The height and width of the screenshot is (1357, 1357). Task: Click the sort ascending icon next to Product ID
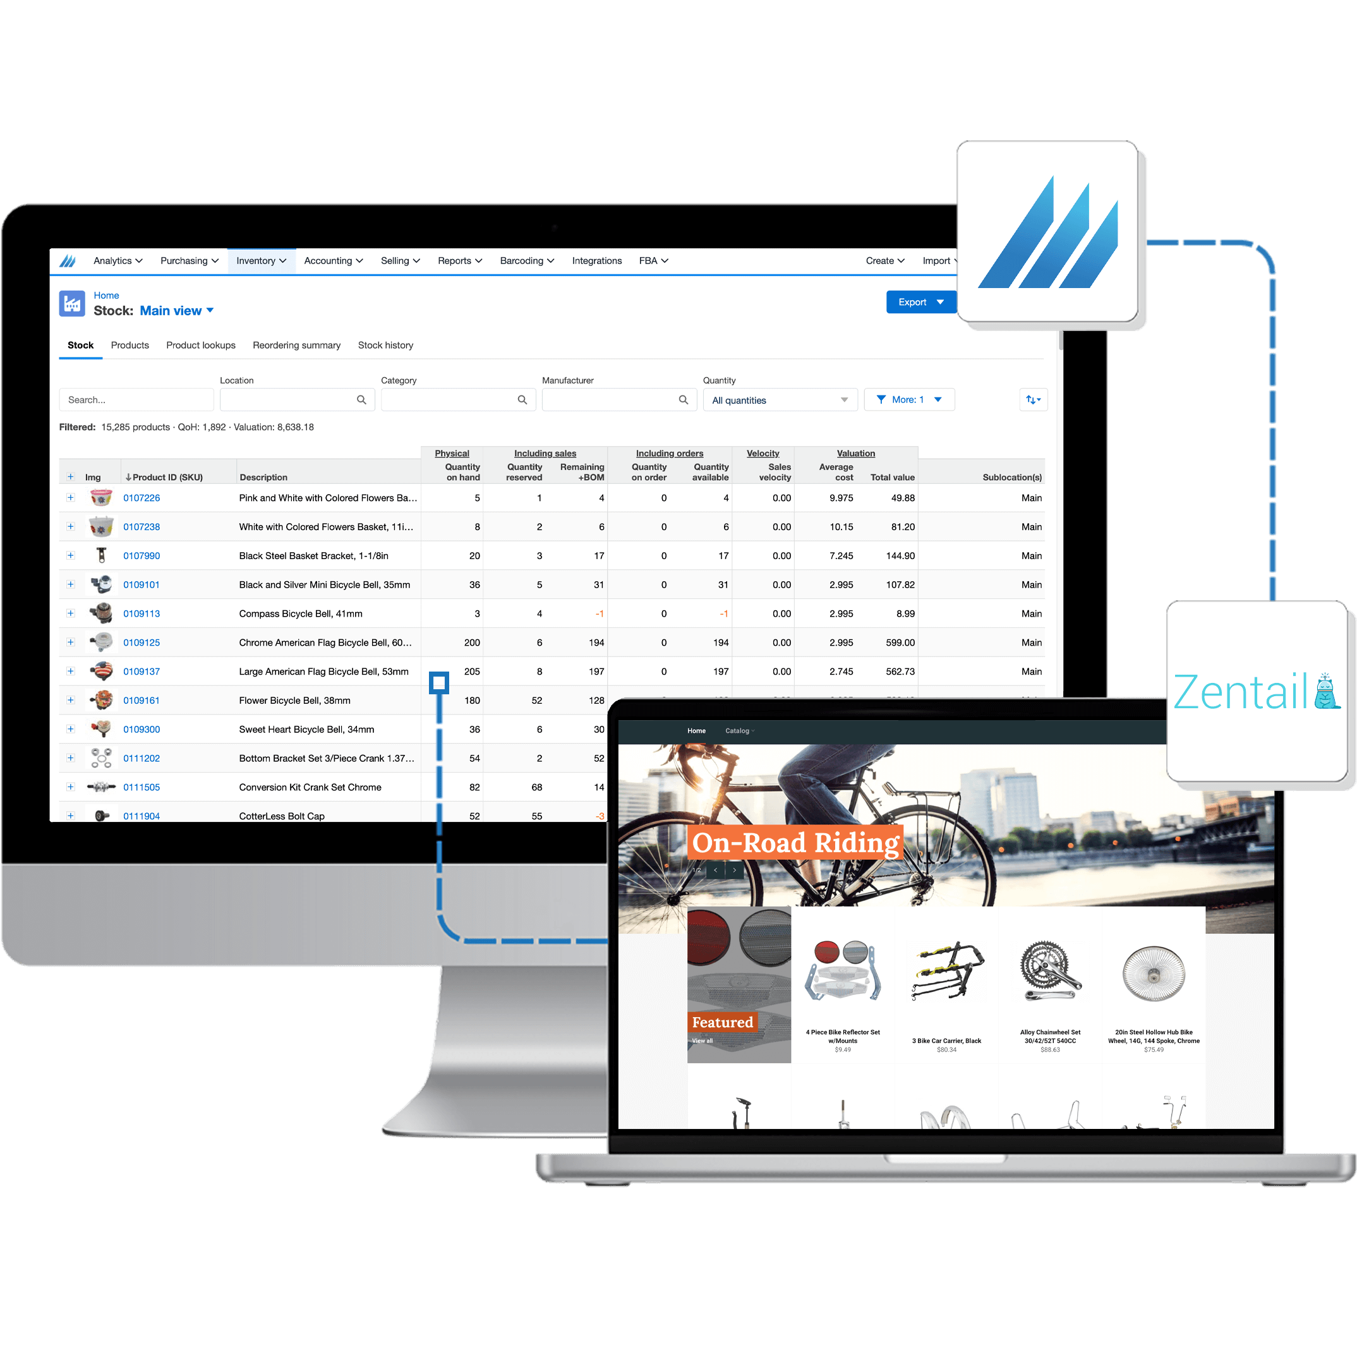[126, 477]
